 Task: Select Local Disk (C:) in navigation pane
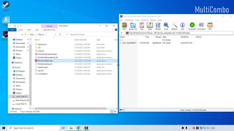20,96
